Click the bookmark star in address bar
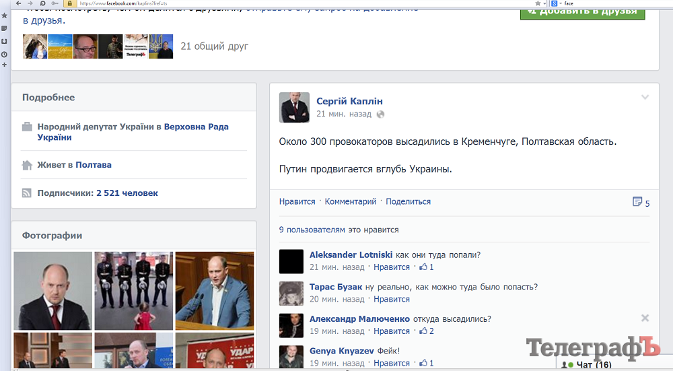The width and height of the screenshot is (673, 371). point(537,3)
